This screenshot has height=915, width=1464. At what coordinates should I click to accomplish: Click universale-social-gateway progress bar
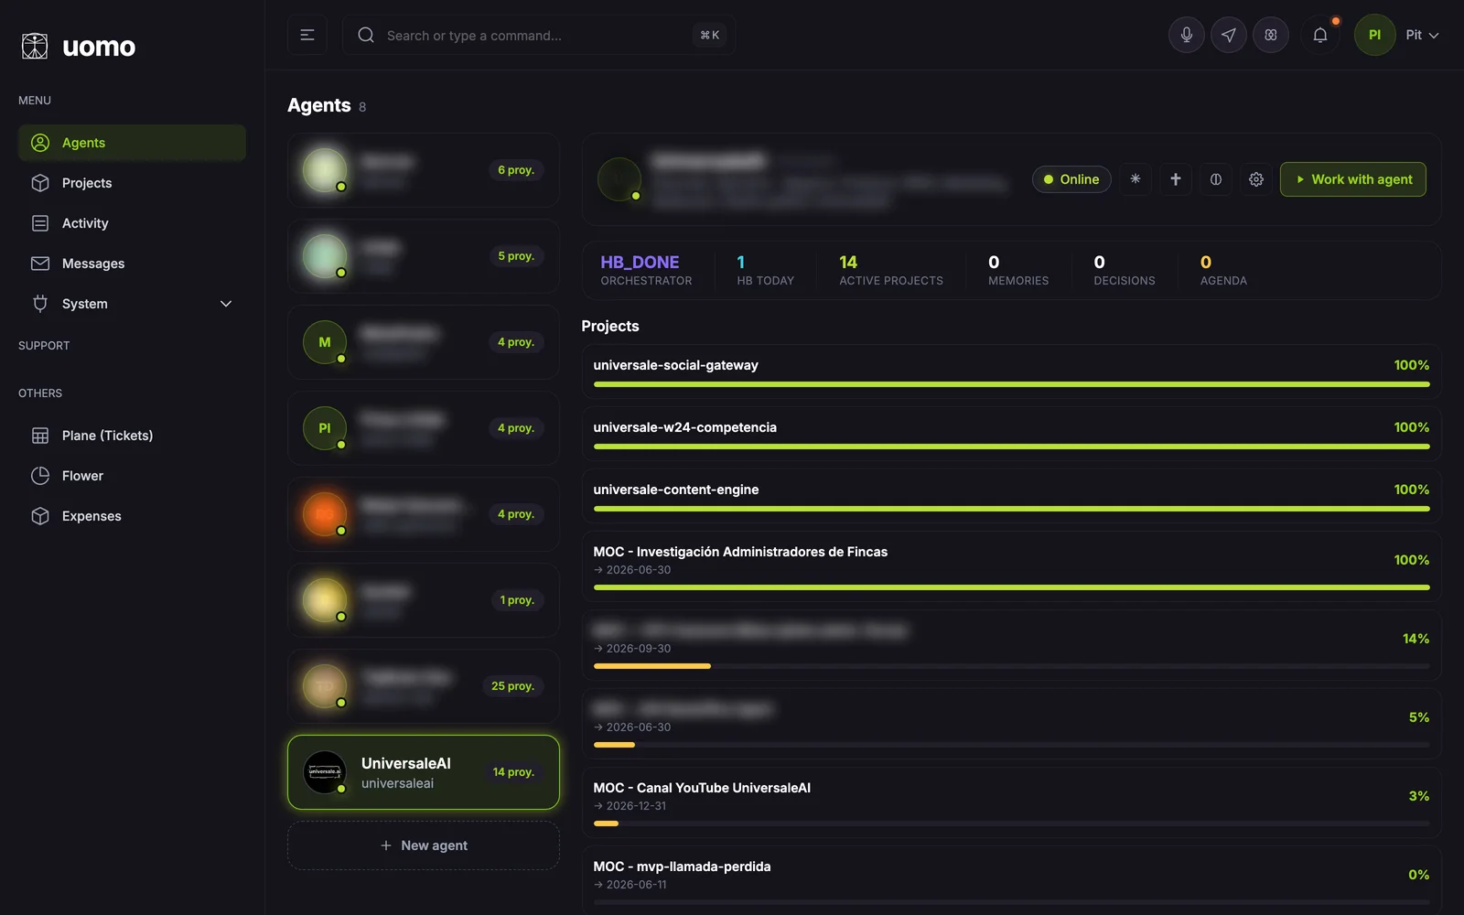[1011, 384]
